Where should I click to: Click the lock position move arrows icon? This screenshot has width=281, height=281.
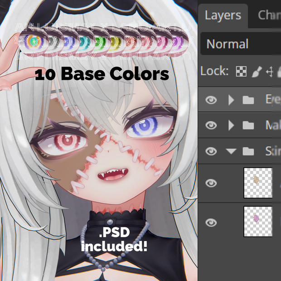click(270, 72)
